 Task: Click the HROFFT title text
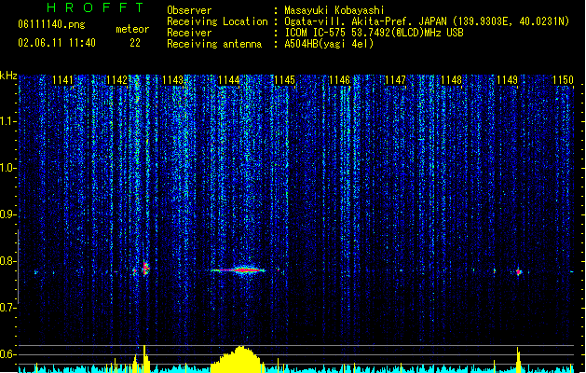click(95, 7)
